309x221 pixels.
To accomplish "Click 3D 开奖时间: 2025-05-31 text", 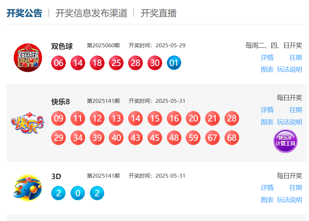I will click(157, 176).
